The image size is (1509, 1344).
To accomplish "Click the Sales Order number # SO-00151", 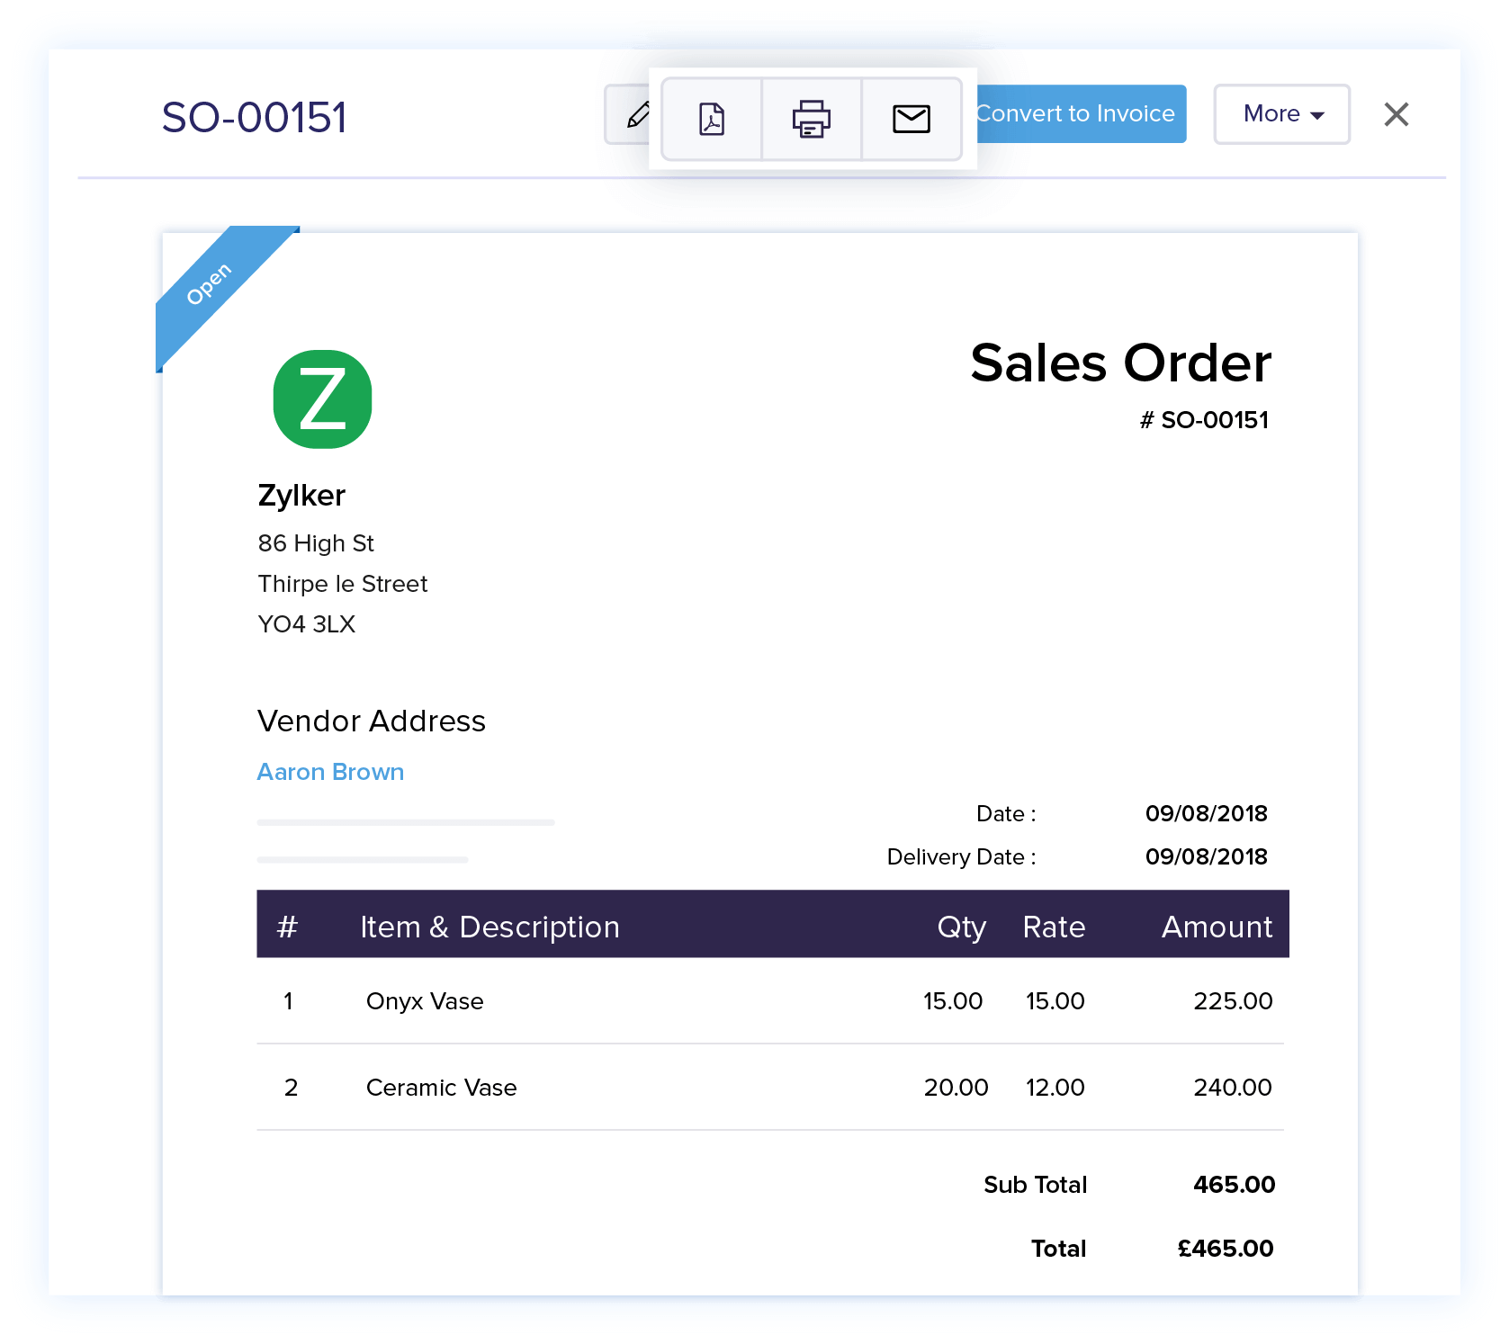I will coord(1204,420).
